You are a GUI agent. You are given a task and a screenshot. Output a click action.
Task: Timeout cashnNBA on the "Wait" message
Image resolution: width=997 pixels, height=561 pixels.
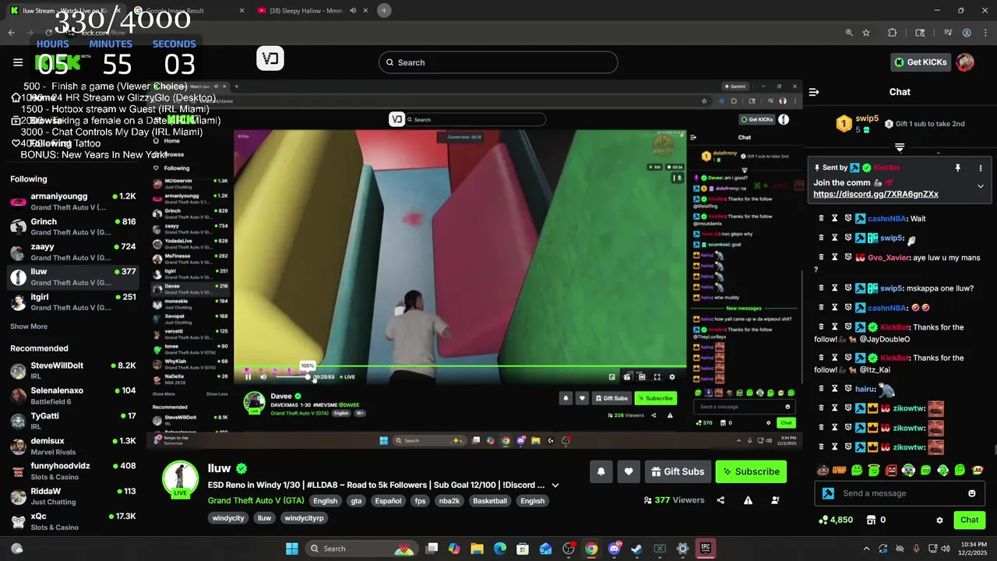tap(834, 219)
